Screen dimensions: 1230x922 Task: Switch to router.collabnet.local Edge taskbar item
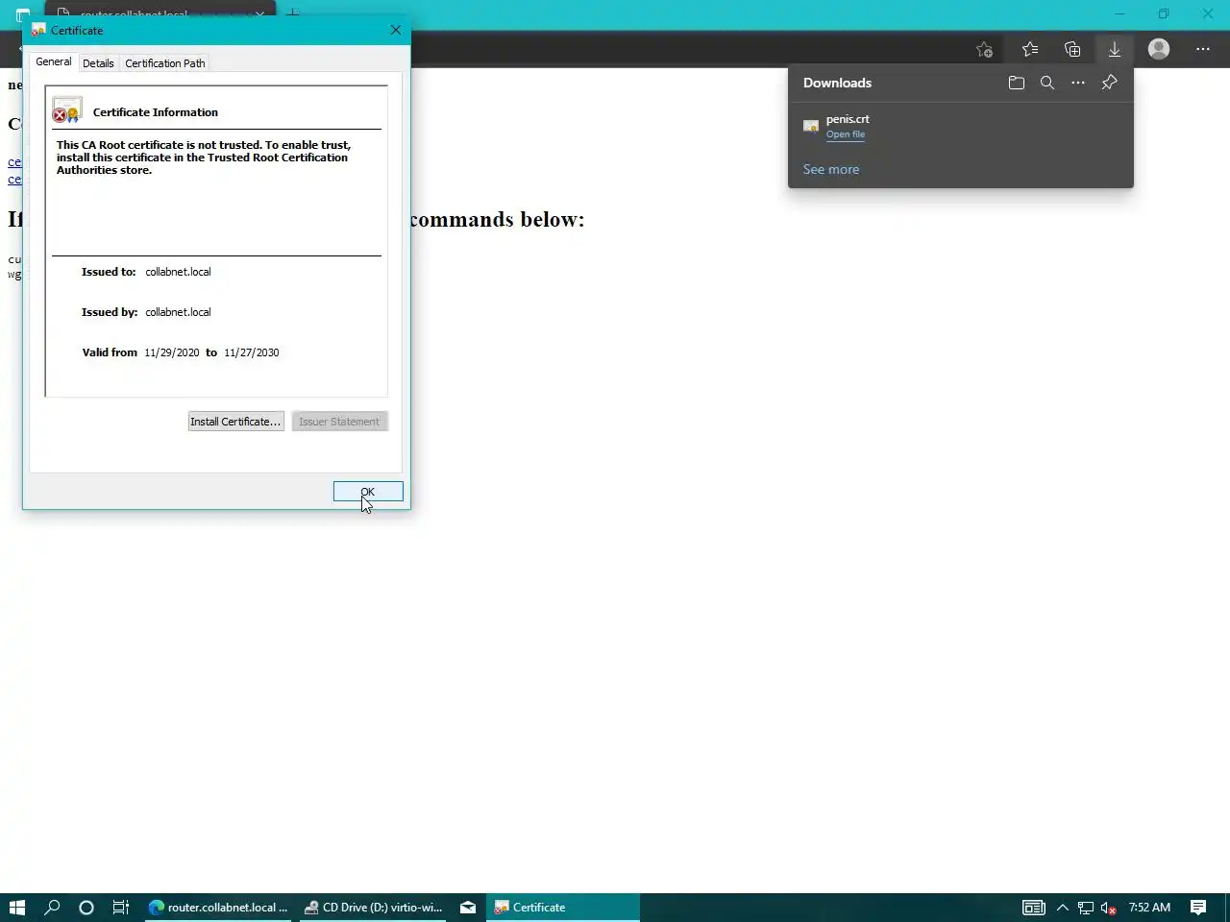[x=219, y=907]
